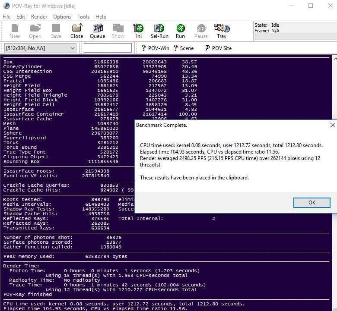This screenshot has width=337, height=311.
Task: Click the 'CSG Intersection' statistics row
Action: 100,71
